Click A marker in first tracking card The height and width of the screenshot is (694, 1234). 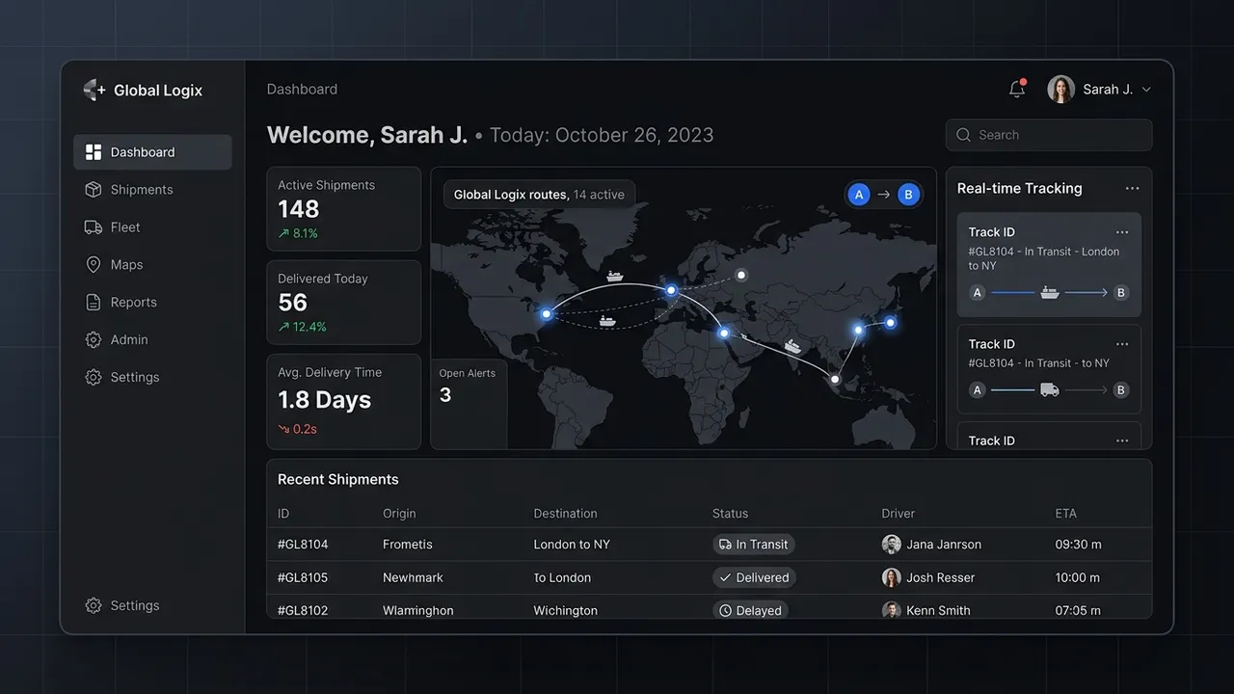click(x=978, y=292)
